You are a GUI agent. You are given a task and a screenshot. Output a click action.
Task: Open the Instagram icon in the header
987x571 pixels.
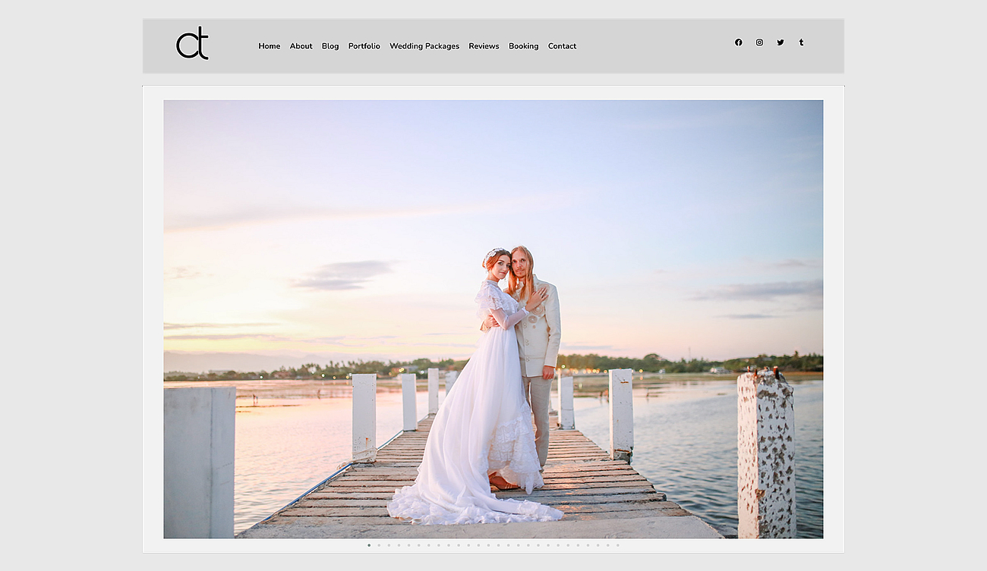point(759,42)
